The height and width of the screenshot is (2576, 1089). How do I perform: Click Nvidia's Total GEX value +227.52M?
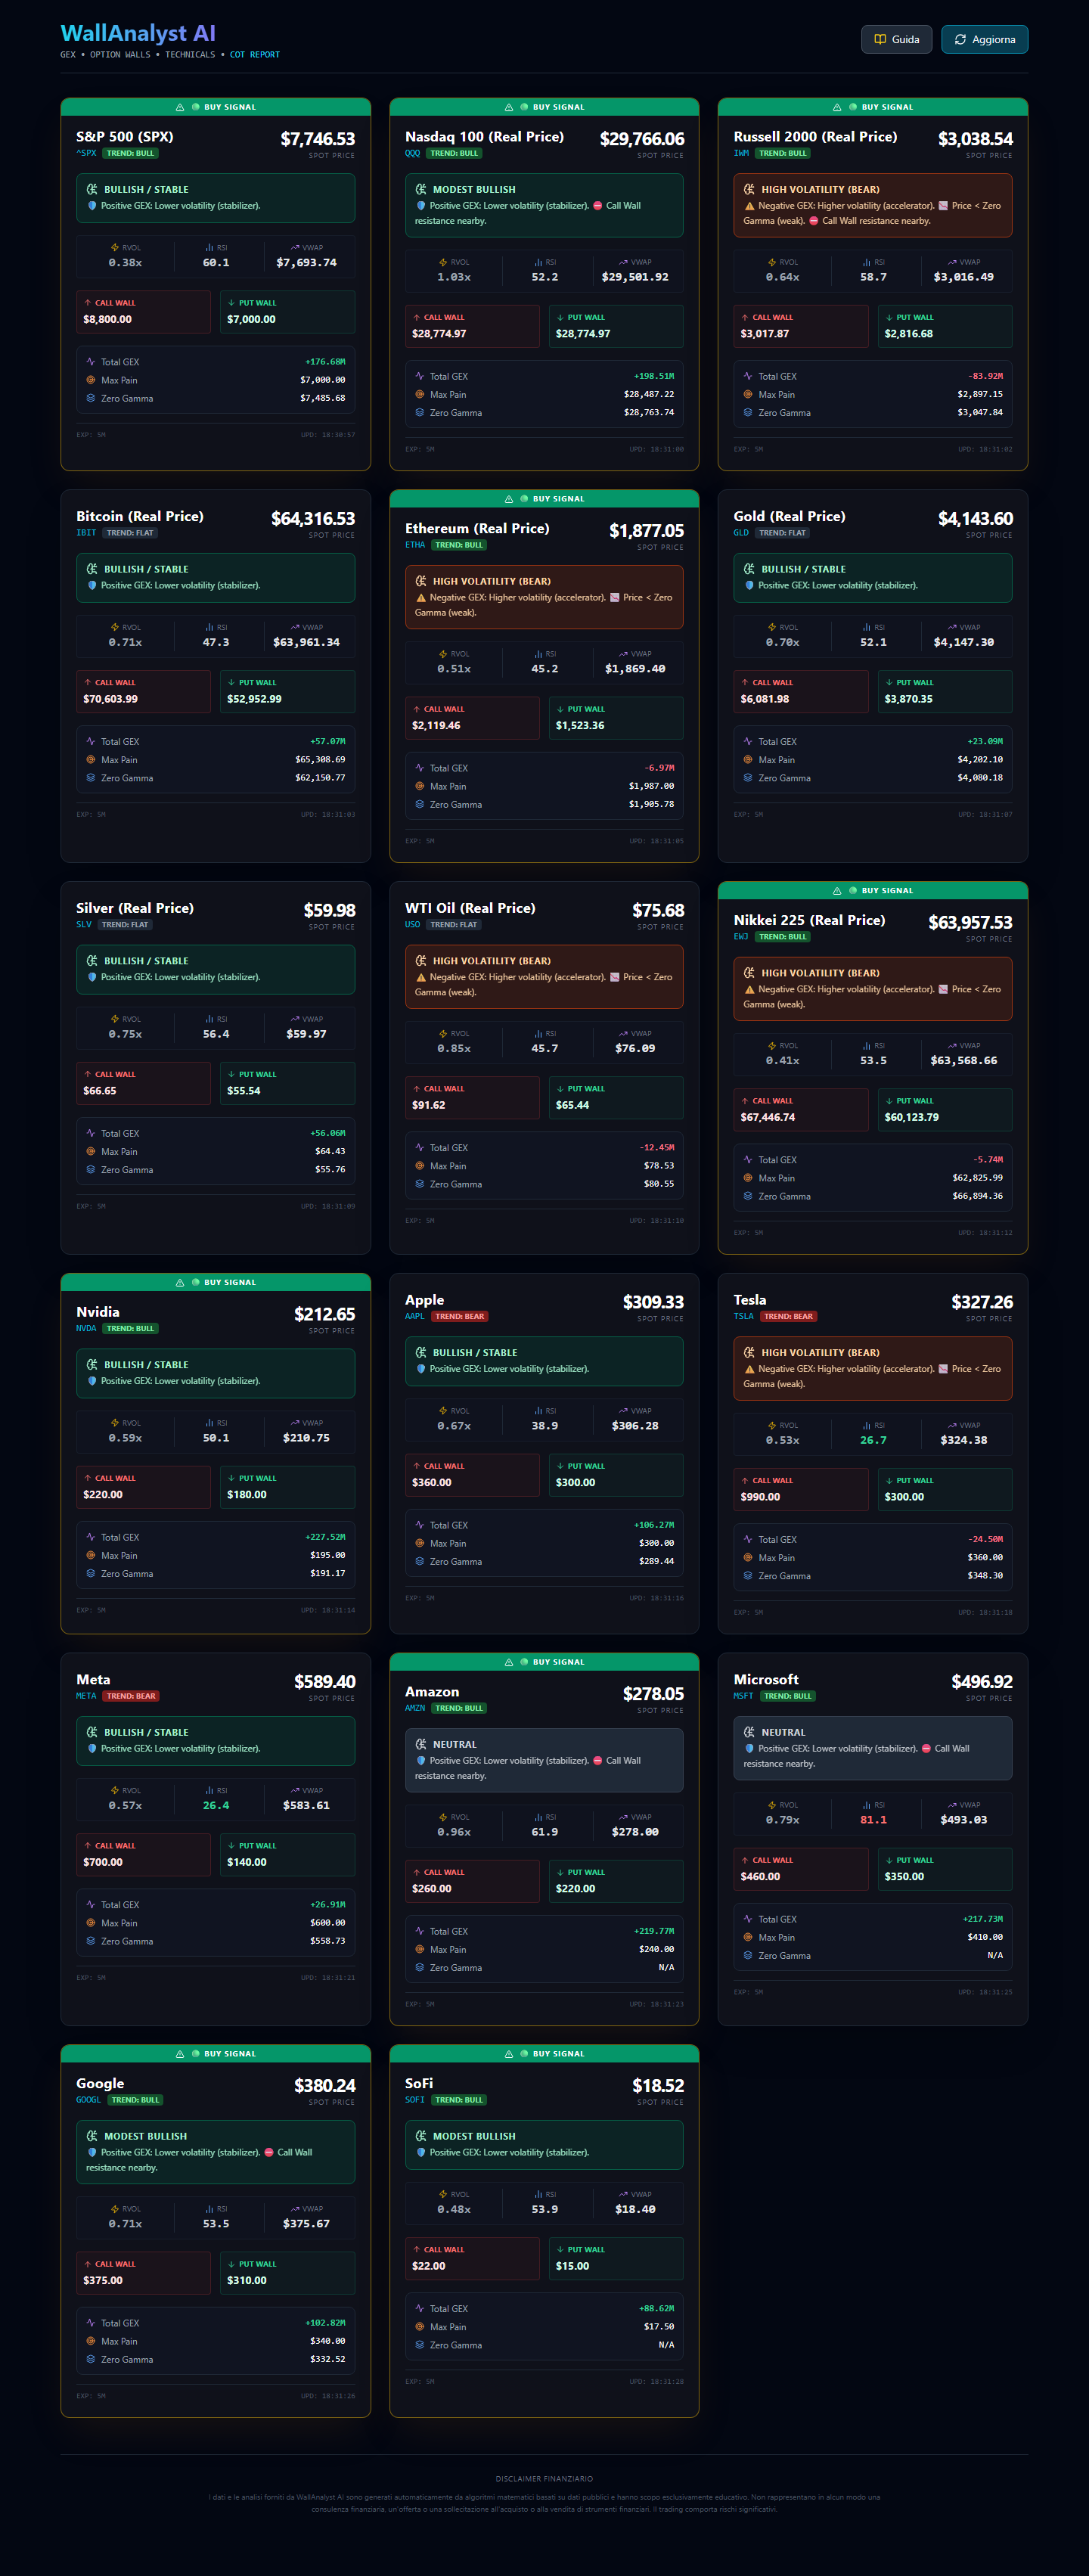pos(325,1537)
